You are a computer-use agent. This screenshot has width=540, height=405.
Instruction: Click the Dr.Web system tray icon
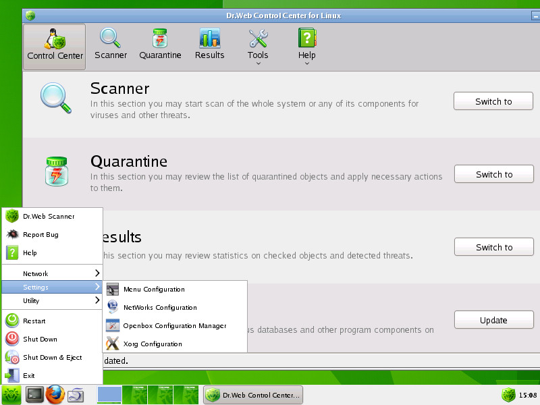coord(508,395)
